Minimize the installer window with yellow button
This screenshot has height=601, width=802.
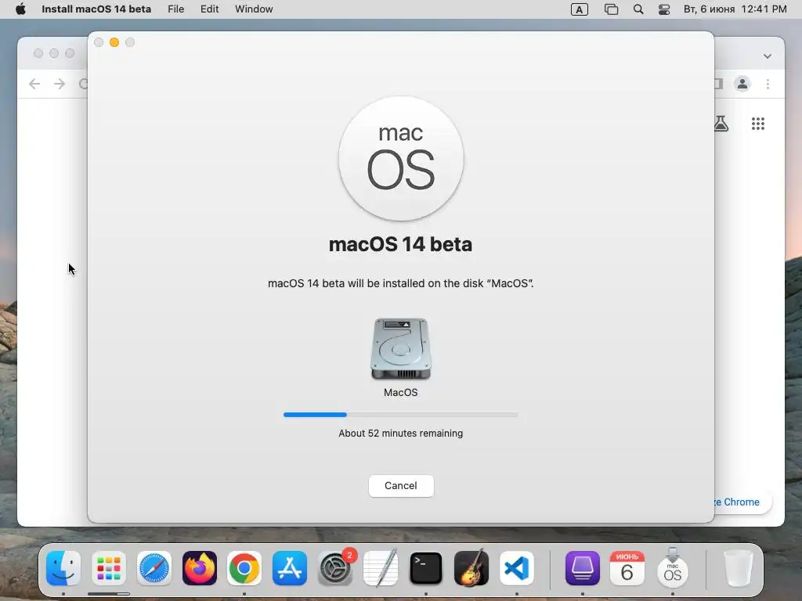point(114,42)
